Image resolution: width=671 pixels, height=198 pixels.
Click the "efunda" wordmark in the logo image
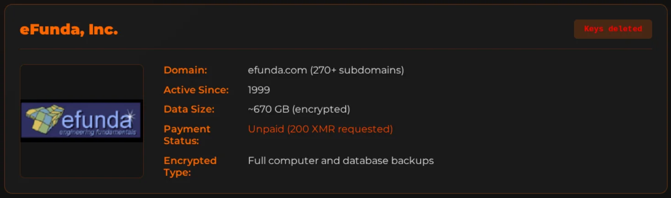click(96, 120)
